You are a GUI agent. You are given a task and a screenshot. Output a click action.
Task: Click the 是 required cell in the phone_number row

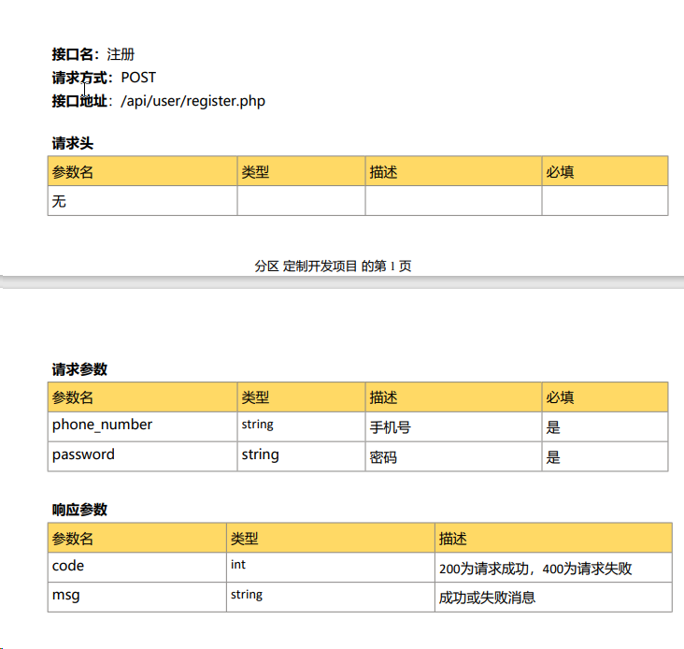point(606,426)
